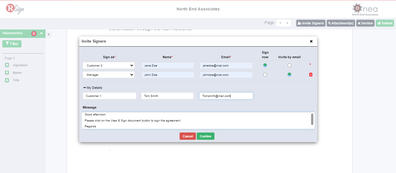Click the North End Associates logo
Screen dimensions: 396x173
[x=365, y=9]
